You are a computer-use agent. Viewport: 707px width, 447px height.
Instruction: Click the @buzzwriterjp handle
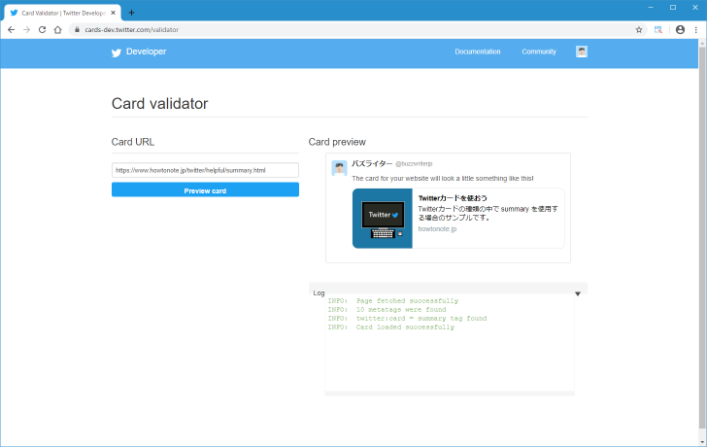pyautogui.click(x=414, y=163)
